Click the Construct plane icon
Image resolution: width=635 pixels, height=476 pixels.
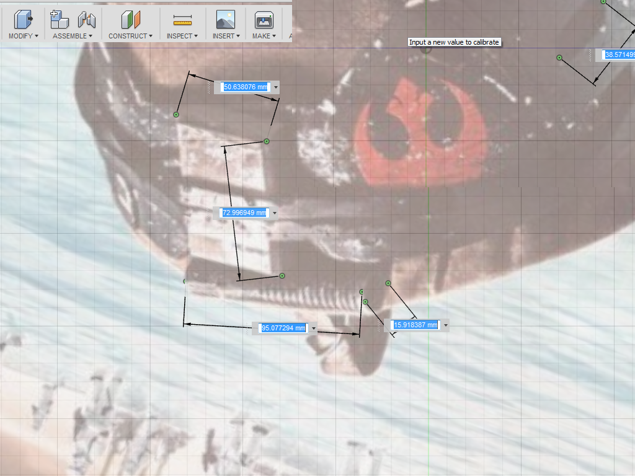click(130, 19)
